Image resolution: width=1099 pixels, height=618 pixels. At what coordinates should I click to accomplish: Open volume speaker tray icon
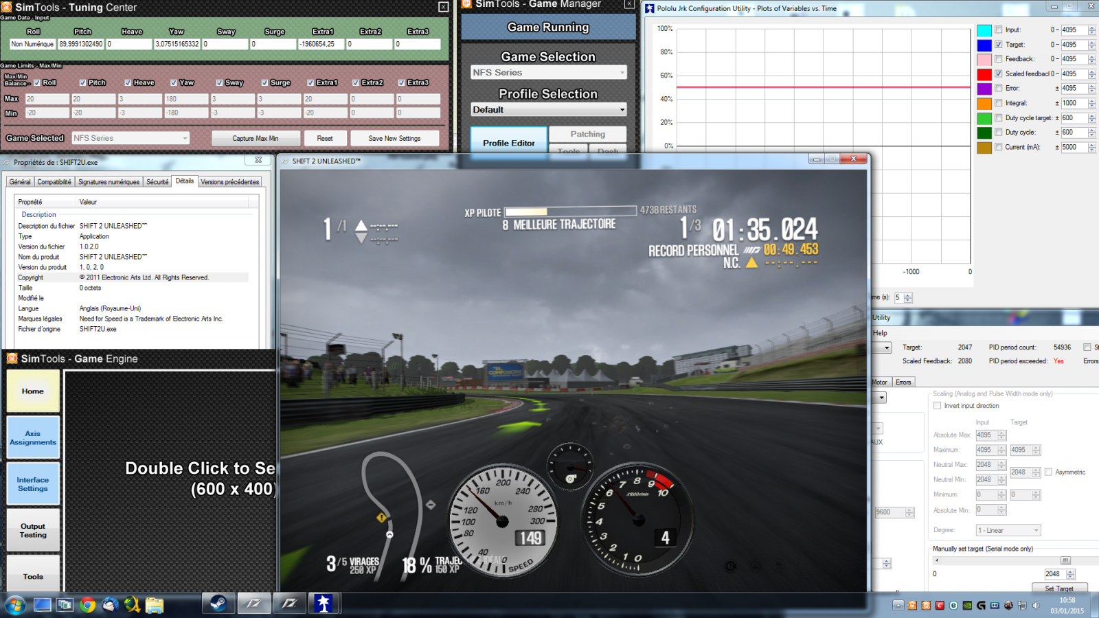[1036, 606]
